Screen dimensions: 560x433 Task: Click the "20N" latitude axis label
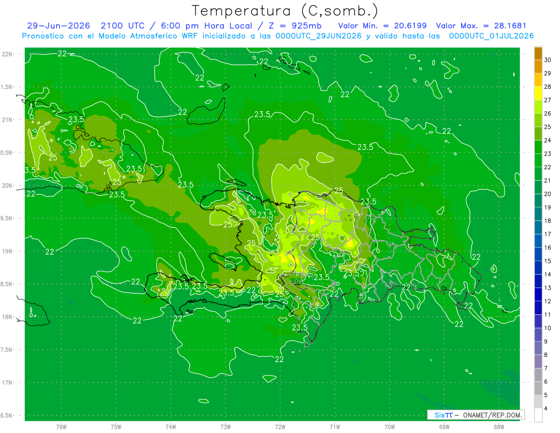click(7, 185)
